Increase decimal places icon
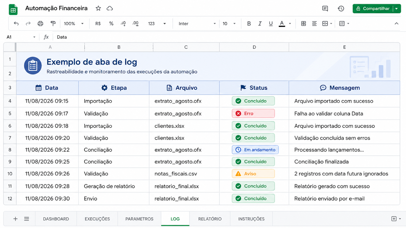This screenshot has width=406, height=228. (x=136, y=24)
